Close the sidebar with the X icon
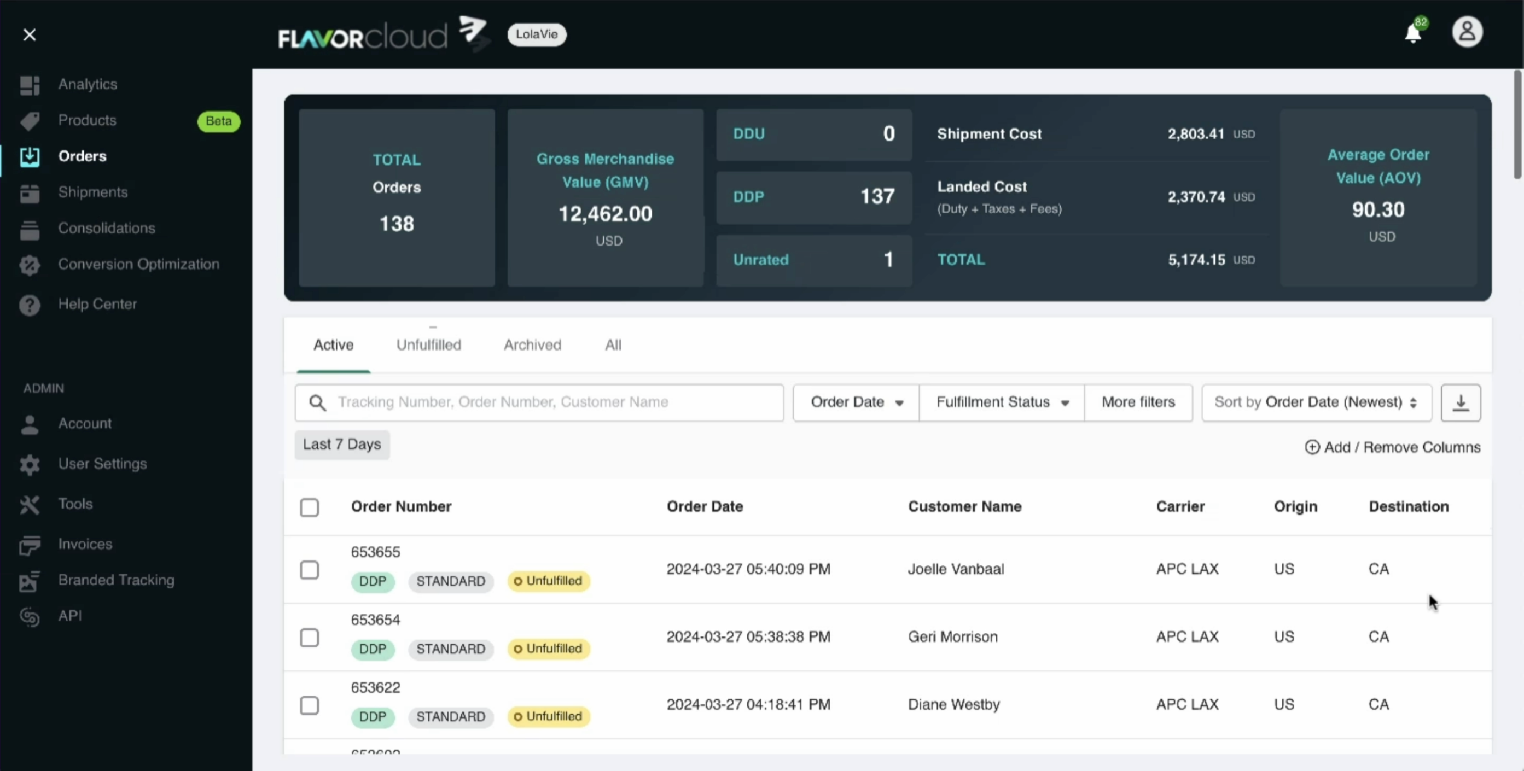 (29, 35)
